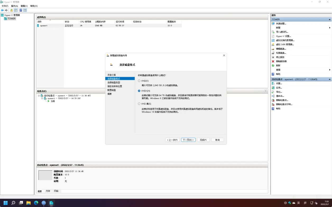
Task: Click the blue help question mark toolbar icon
Action: point(21,10)
